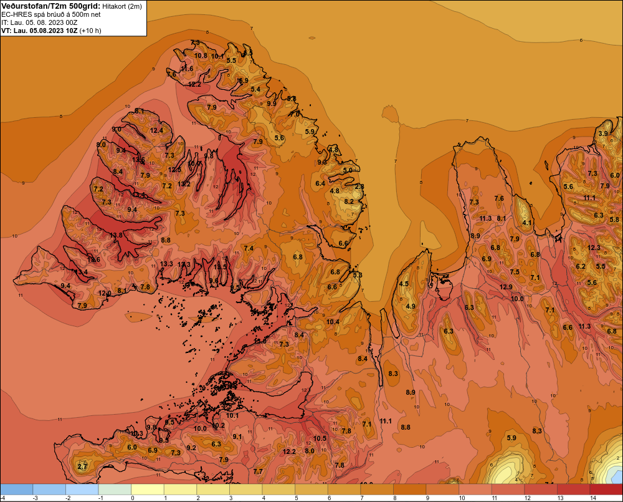The image size is (623, 502).
Task: Click the legend scale label "14"
Action: (593, 498)
